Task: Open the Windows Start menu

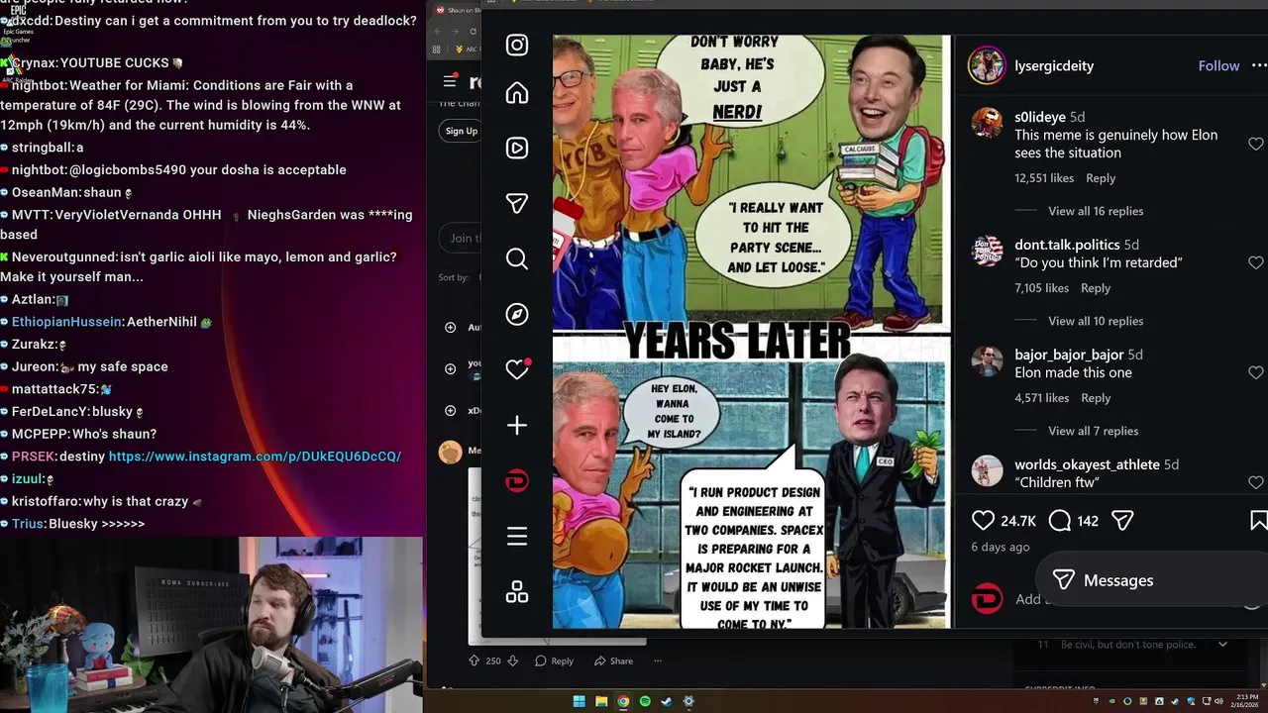Action: coord(580,701)
